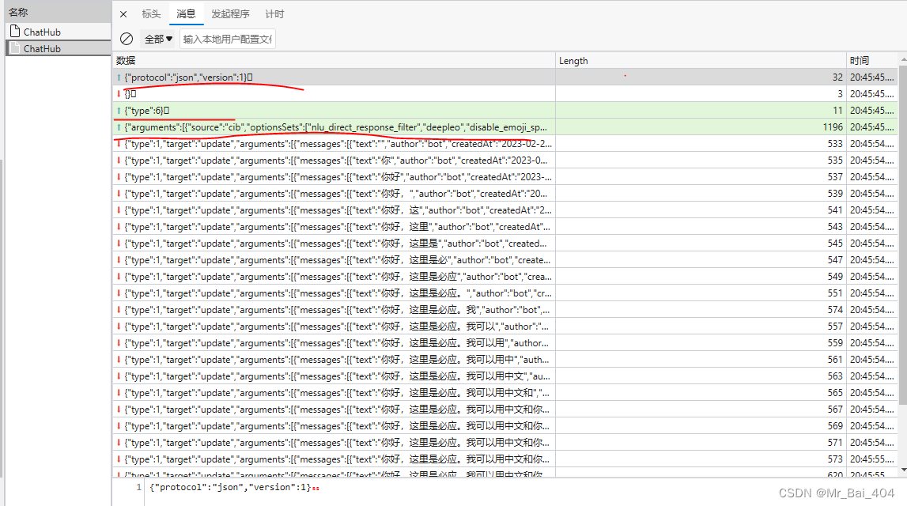Sort by the Length column header

pyautogui.click(x=701, y=60)
